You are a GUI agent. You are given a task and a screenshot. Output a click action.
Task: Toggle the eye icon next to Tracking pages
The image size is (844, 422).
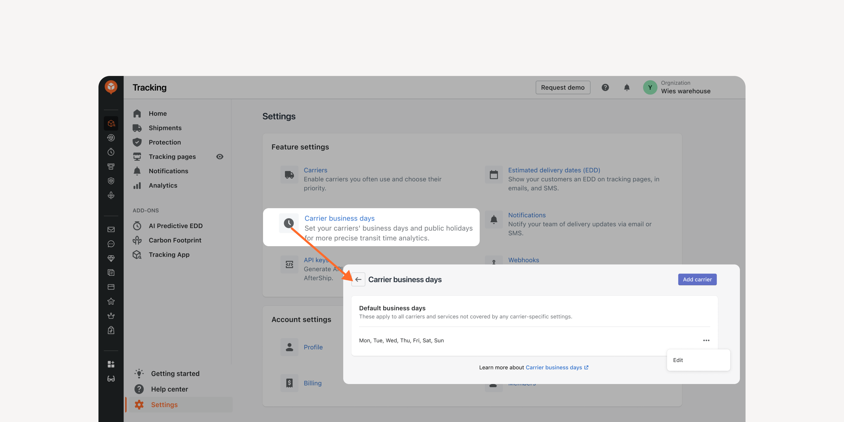pos(219,157)
